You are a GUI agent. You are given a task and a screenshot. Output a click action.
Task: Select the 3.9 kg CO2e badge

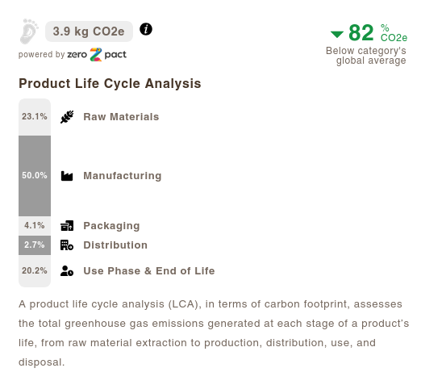pyautogui.click(x=89, y=31)
